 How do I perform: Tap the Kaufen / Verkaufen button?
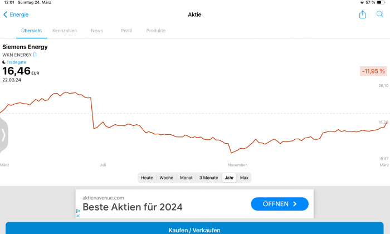194,228
